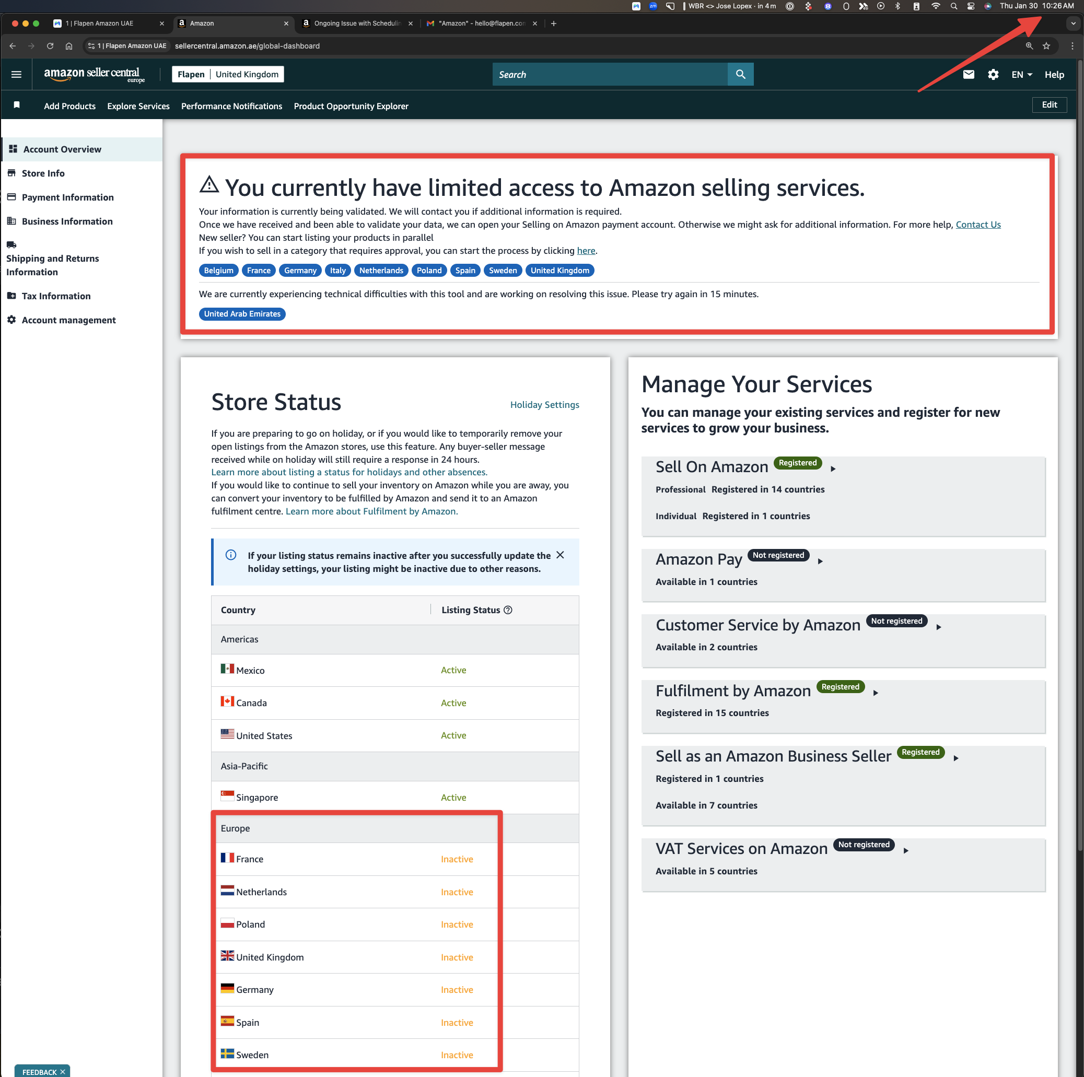Screen dimensions: 1084x1077
Task: Click the Payment Information card icon
Action: pyautogui.click(x=11, y=197)
